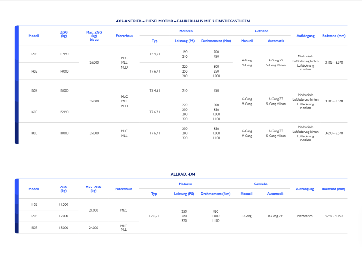Click Getriebe header in the Allrad table
Viewport: 362px width, 257px height.
(x=261, y=184)
